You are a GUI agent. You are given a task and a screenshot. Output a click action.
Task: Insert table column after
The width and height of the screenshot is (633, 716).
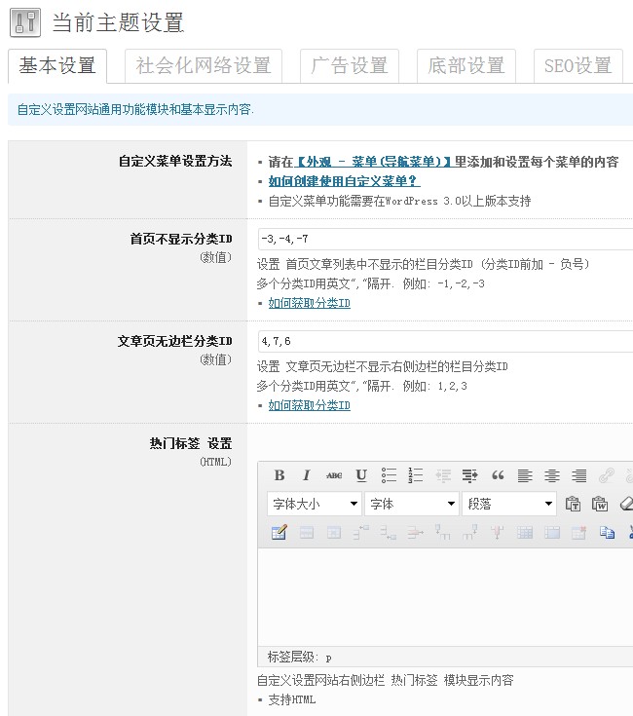click(x=469, y=533)
